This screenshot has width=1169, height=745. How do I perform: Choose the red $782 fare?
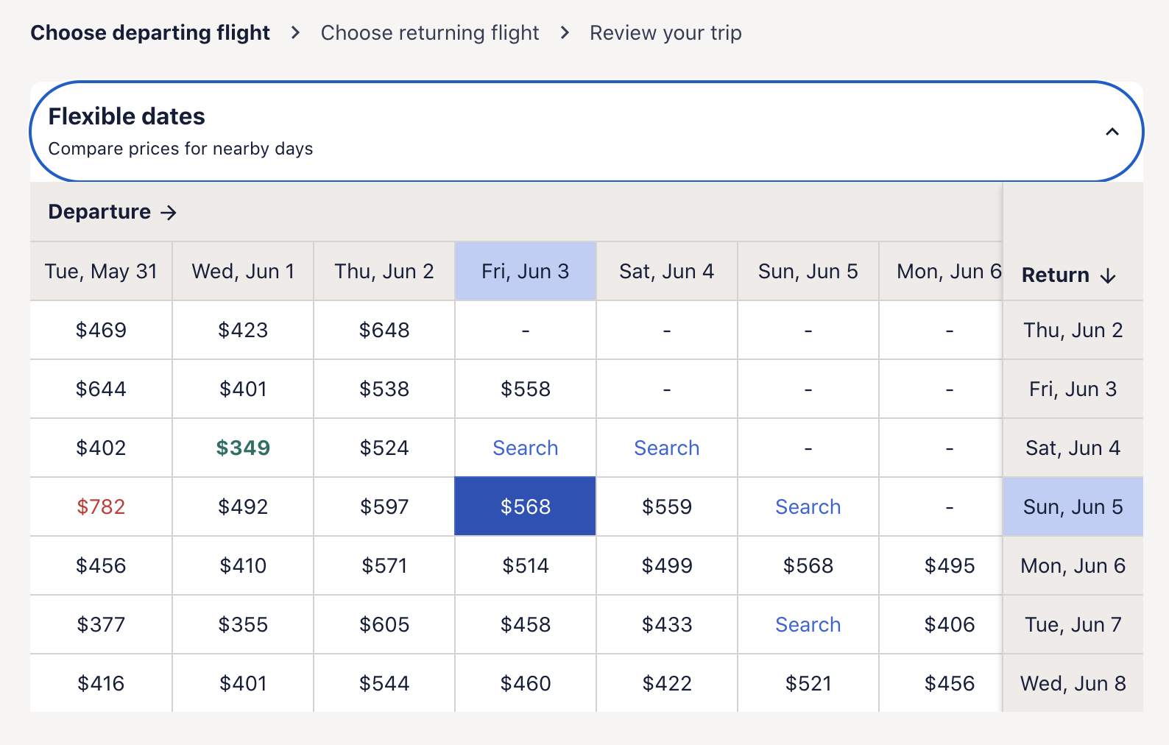pyautogui.click(x=101, y=507)
